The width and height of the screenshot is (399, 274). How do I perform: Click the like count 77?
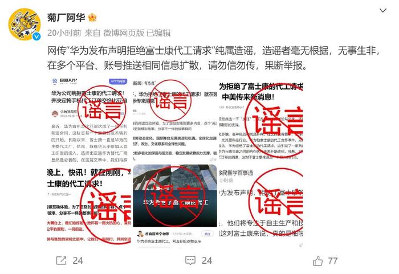click(333, 261)
